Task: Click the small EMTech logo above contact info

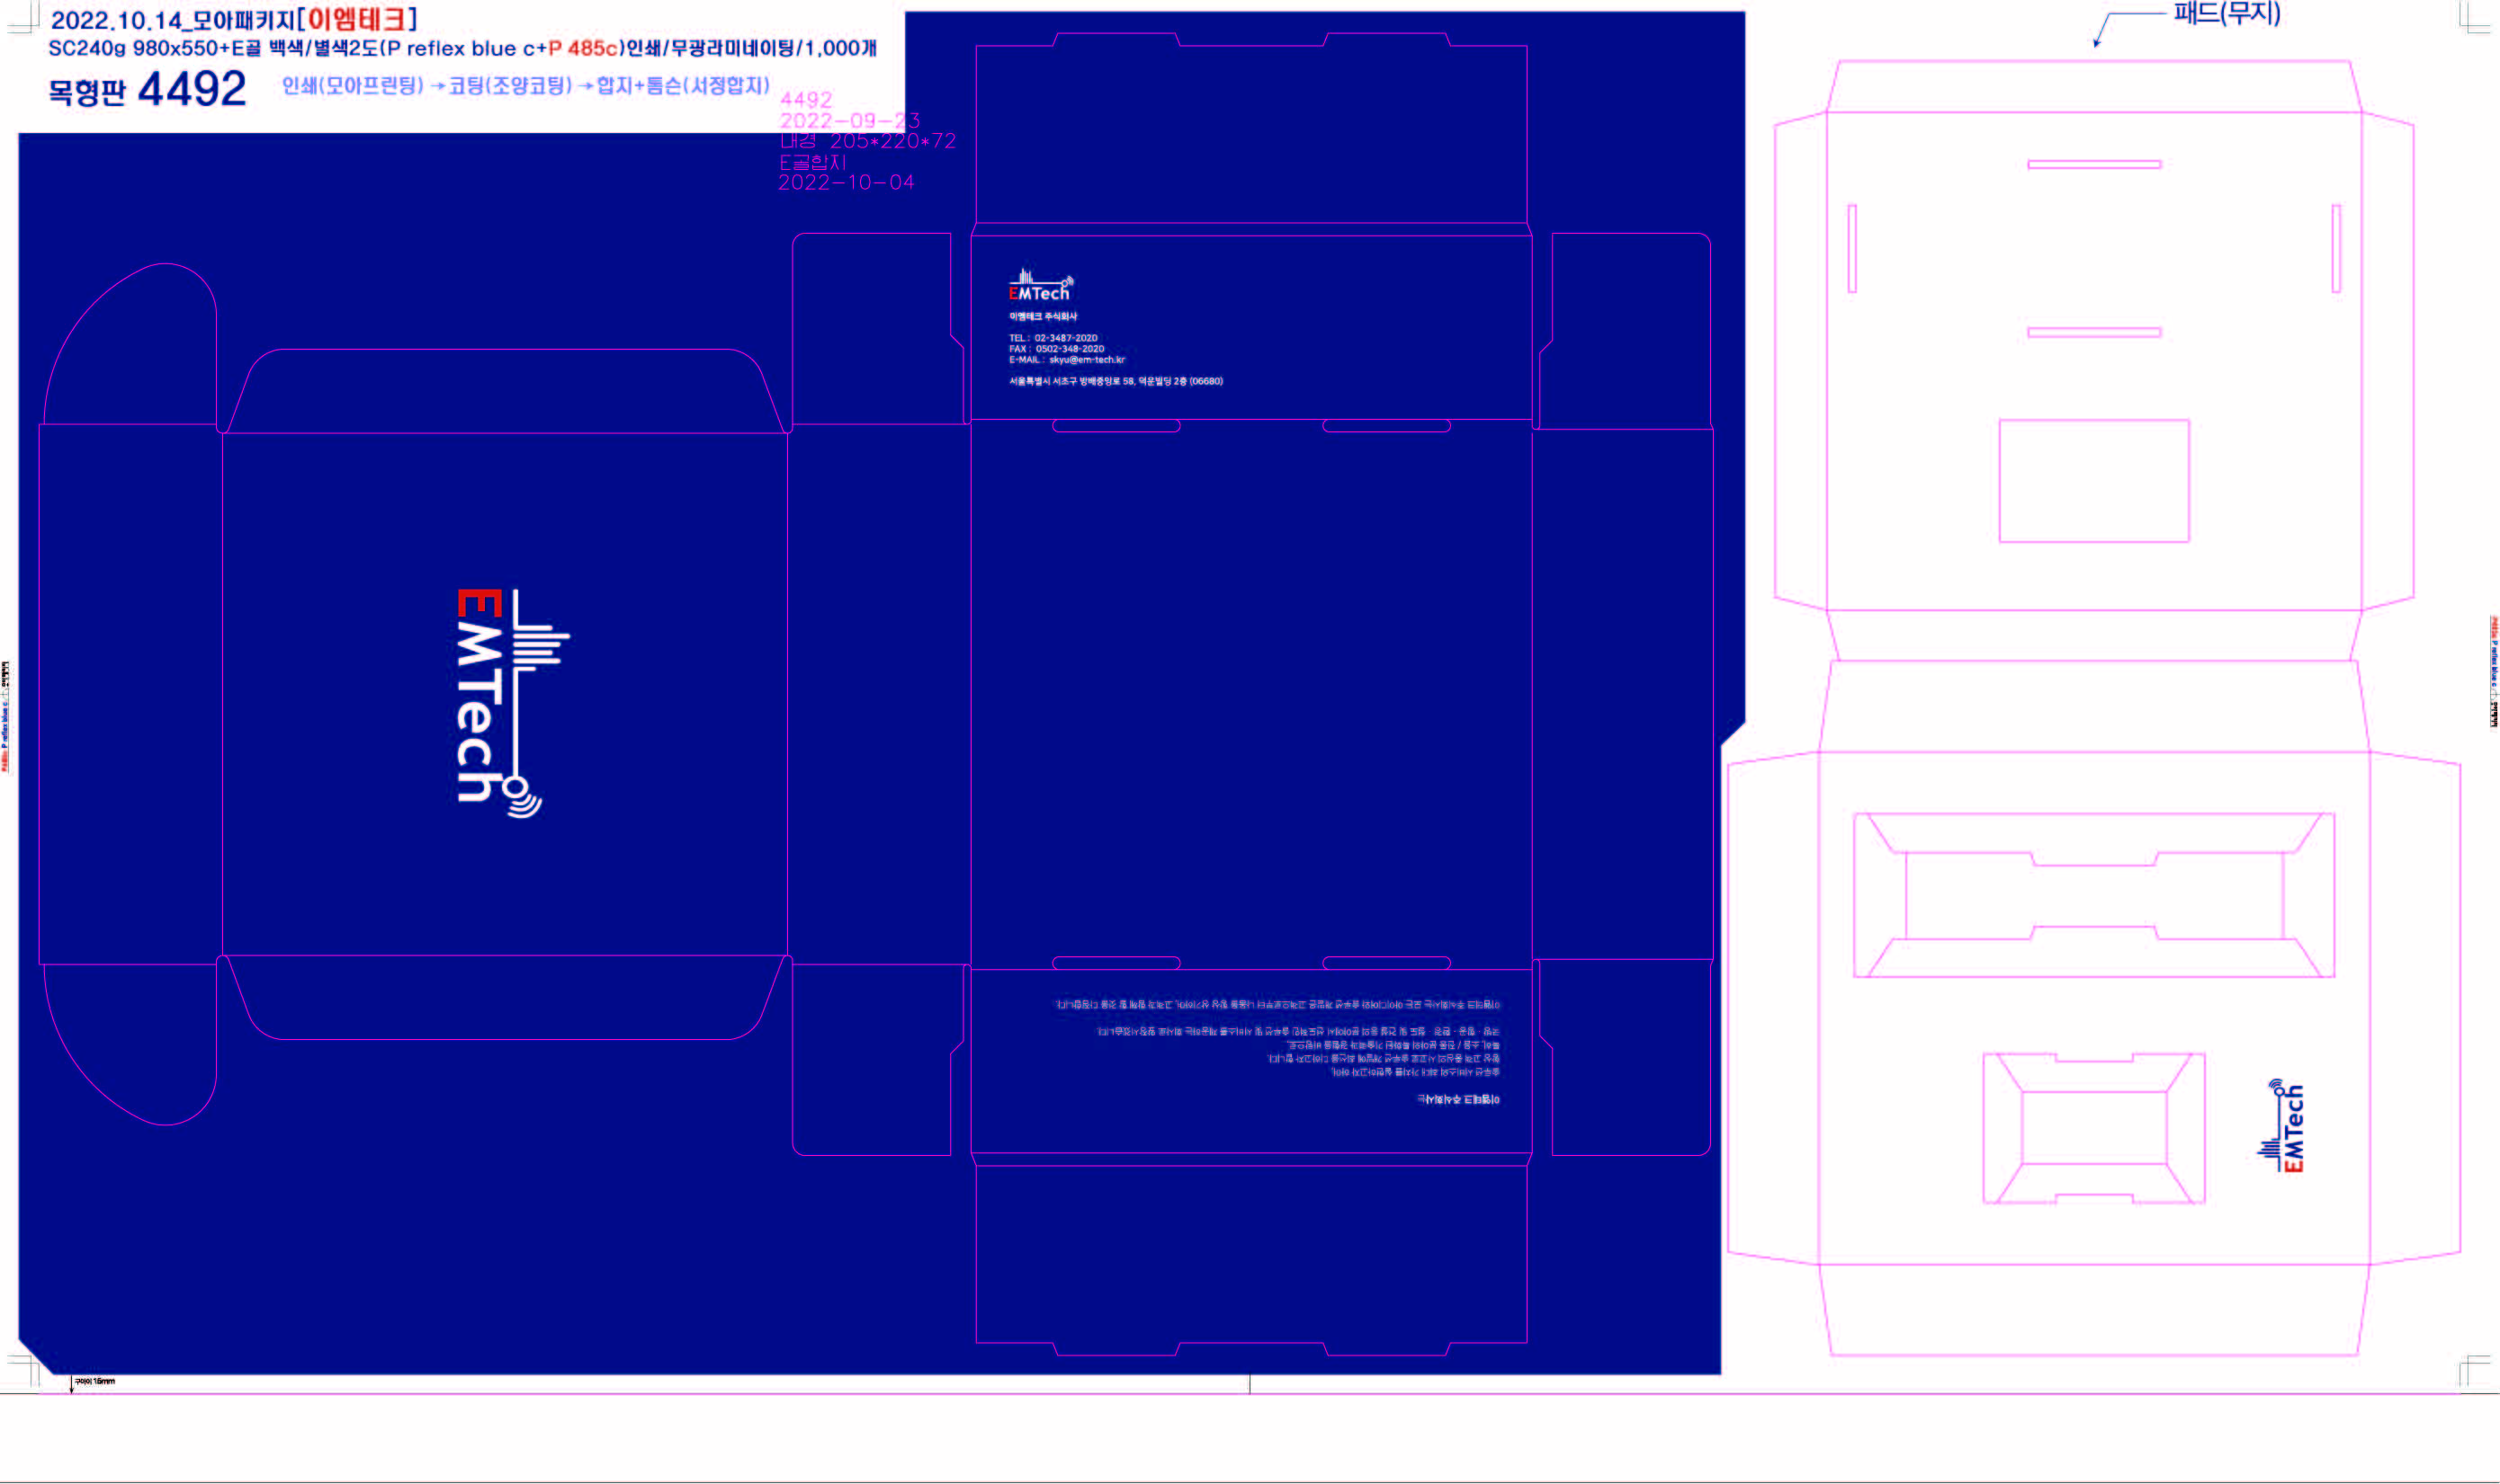Action: click(x=1040, y=285)
